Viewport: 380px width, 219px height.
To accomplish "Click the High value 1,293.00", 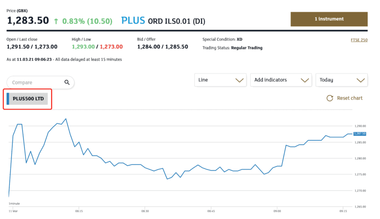I will [x=83, y=47].
